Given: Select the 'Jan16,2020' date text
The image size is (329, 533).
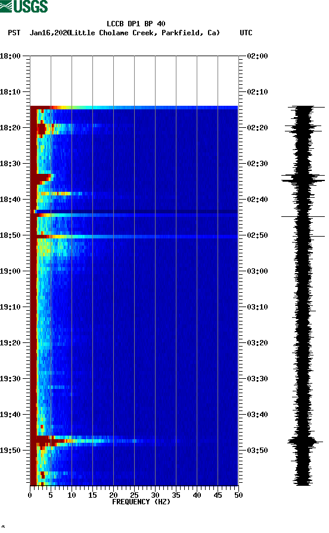Looking at the screenshot, I should tap(49, 33).
